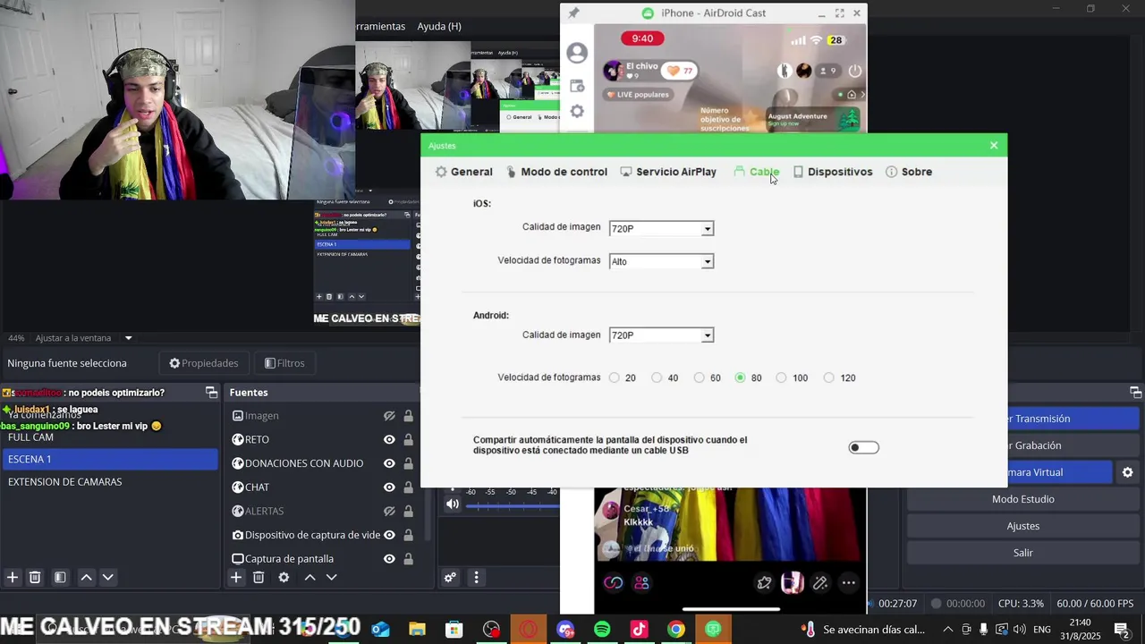This screenshot has height=644, width=1145.
Task: Switch to the General settings tab
Action: [463, 172]
